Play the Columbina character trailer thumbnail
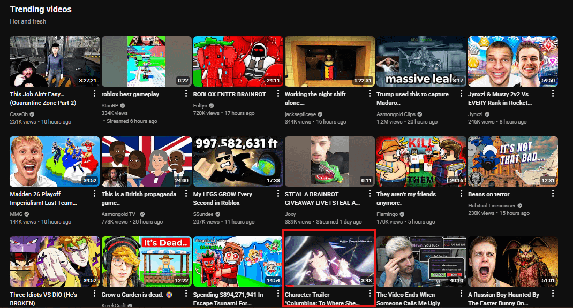Viewport: 573px width, 308px height. 330,261
